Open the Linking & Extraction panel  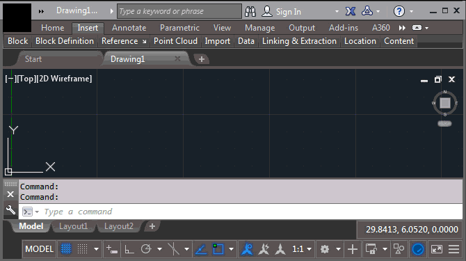click(x=299, y=41)
